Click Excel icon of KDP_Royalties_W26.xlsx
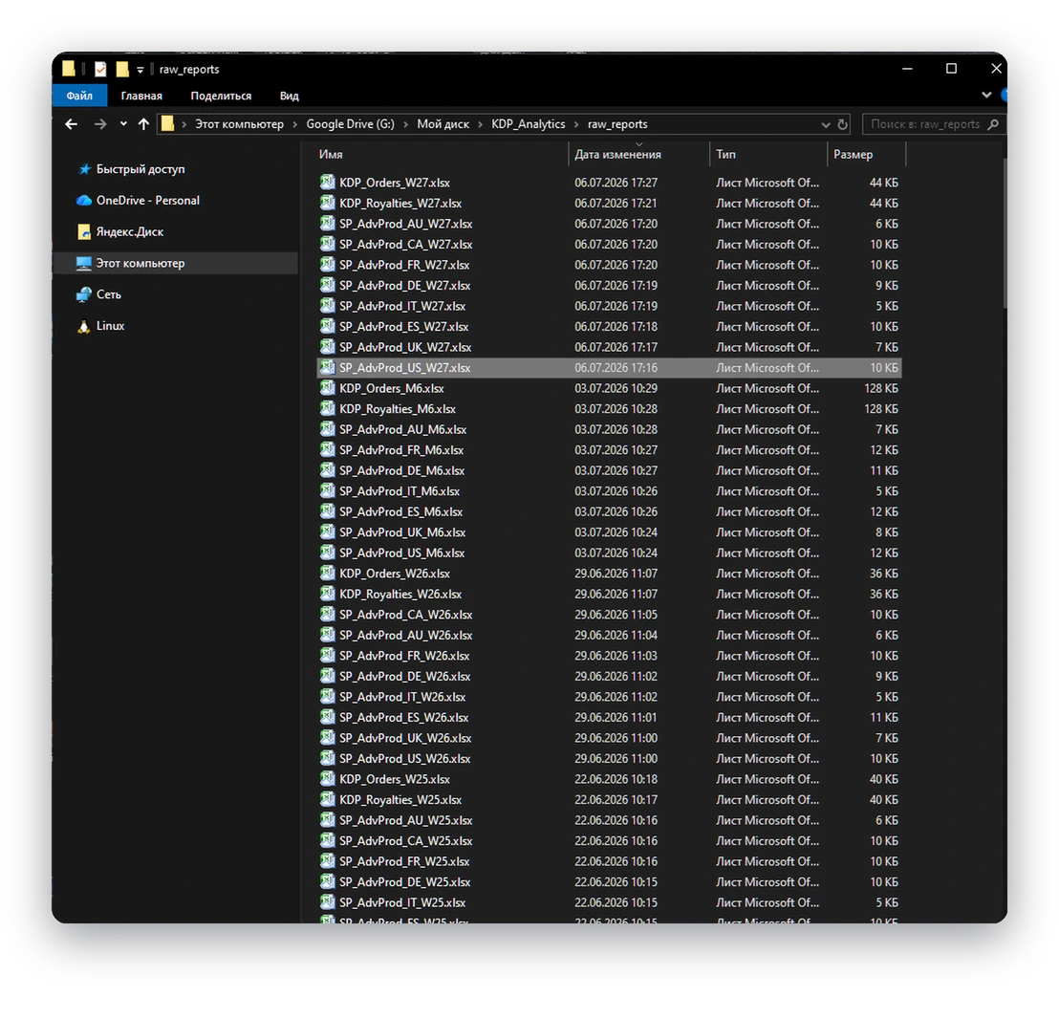This screenshot has width=1059, height=1019. point(328,594)
